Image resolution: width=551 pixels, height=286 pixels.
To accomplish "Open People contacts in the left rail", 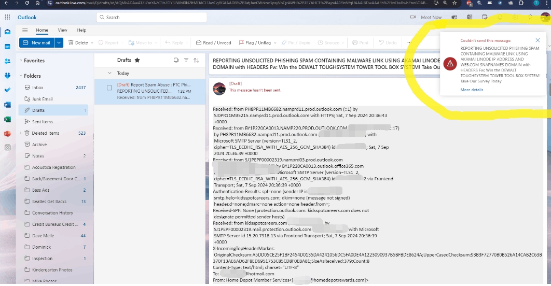I will (x=7, y=61).
